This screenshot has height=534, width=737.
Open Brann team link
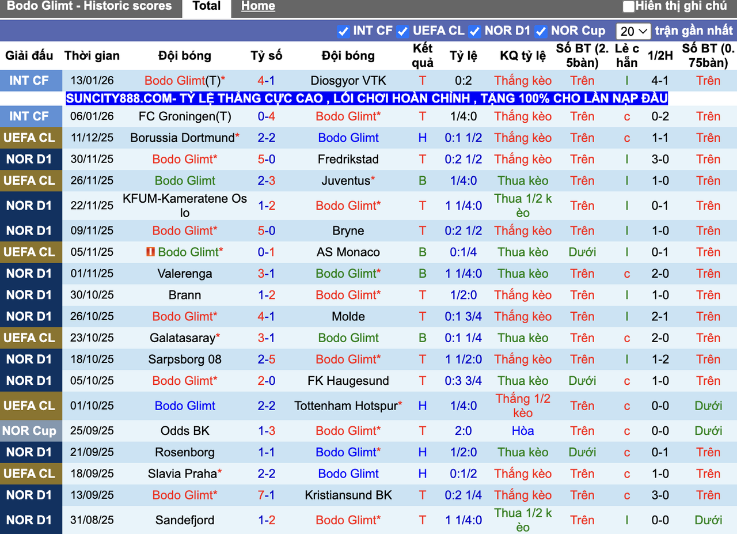(x=185, y=295)
